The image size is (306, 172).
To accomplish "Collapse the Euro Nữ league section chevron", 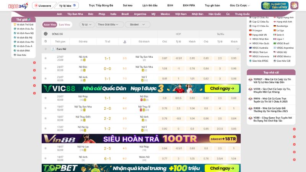I will [x=238, y=49].
